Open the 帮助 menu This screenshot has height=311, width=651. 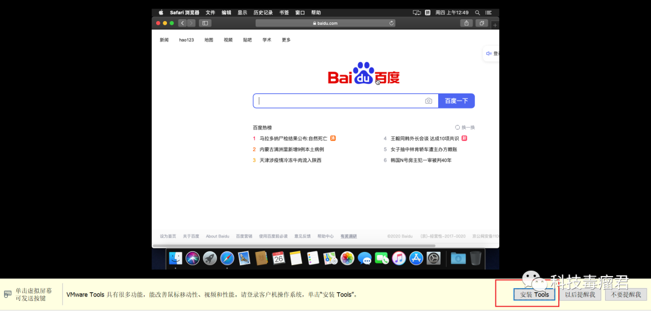316,13
